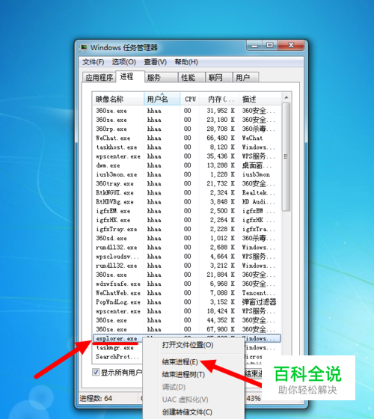Sort by 内存 column header
Image resolution: width=374 pixels, height=419 pixels.
pos(219,99)
